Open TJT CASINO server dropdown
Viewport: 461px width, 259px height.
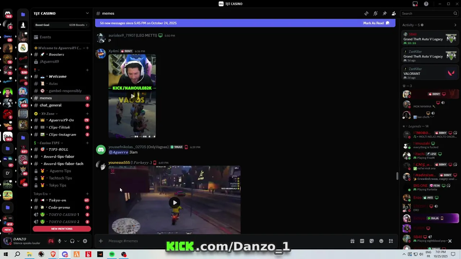61,13
